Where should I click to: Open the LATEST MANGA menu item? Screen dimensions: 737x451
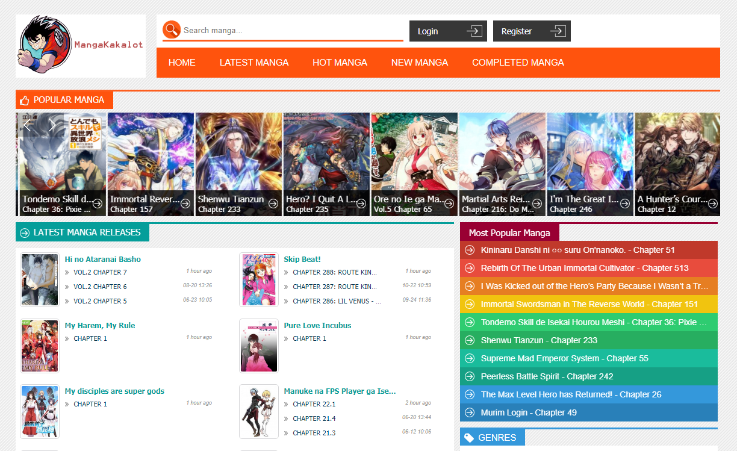pos(254,63)
